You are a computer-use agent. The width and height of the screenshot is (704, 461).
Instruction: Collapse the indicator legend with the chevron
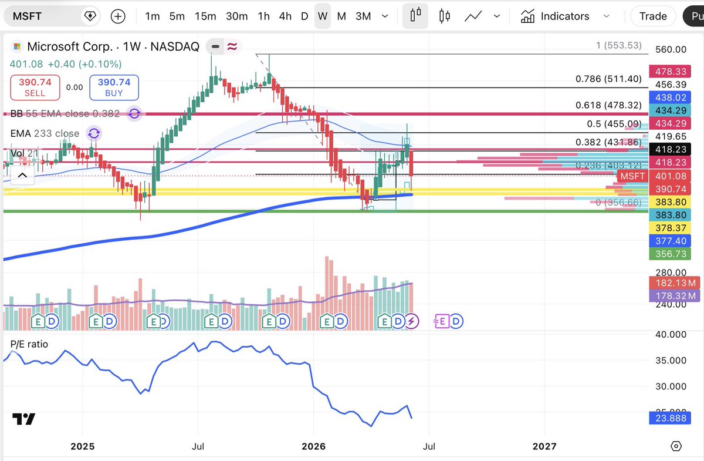pyautogui.click(x=22, y=174)
